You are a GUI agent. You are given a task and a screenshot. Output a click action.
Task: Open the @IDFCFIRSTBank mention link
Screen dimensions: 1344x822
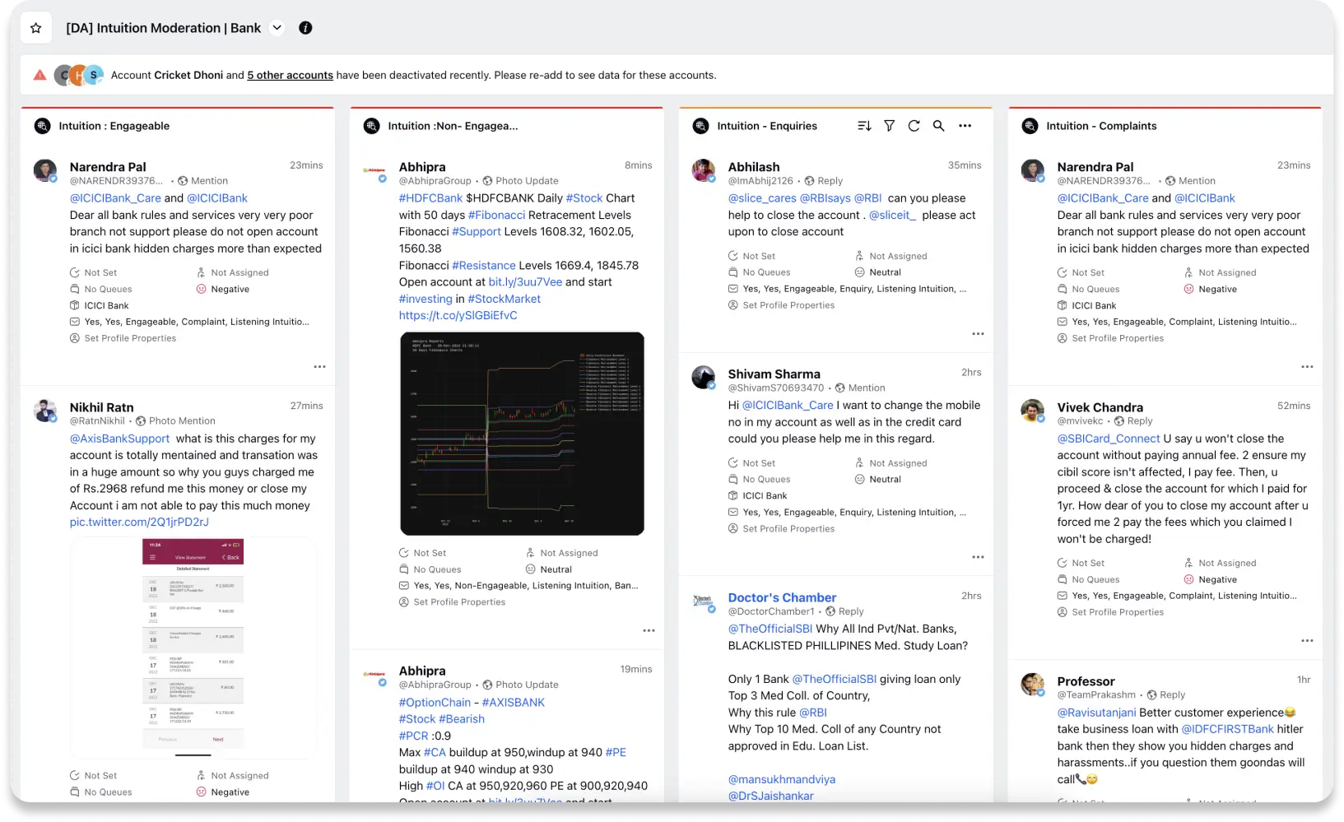(1228, 729)
